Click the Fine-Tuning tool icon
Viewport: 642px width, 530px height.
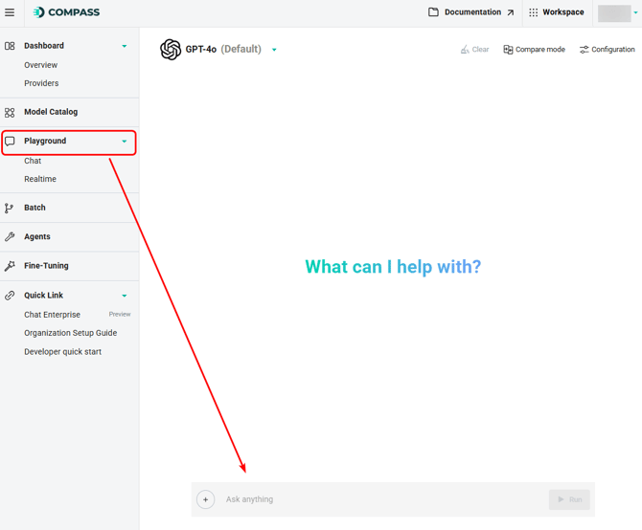[10, 266]
